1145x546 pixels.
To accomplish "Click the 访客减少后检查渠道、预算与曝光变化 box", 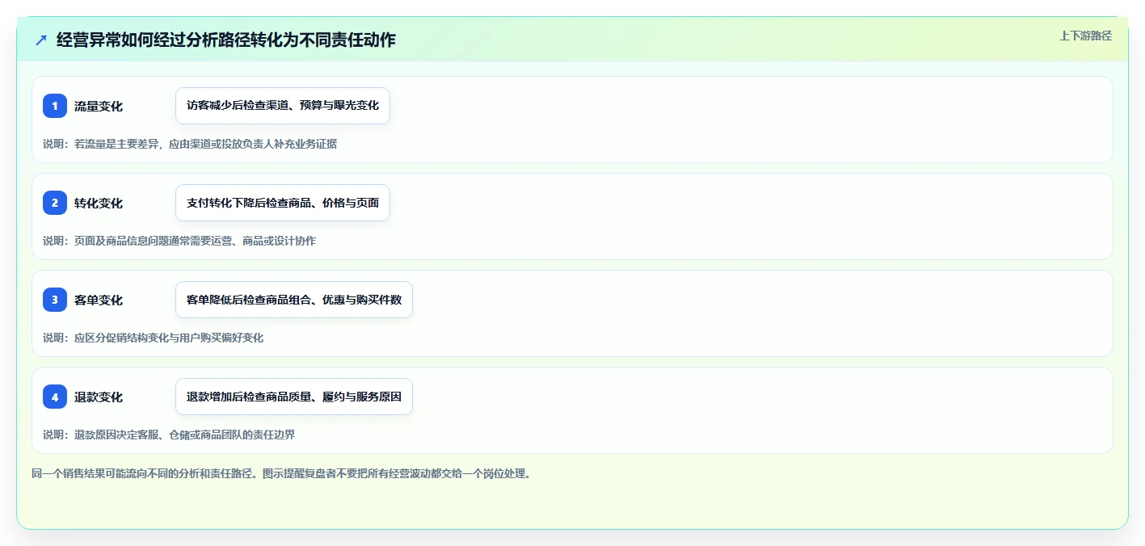I will (283, 106).
